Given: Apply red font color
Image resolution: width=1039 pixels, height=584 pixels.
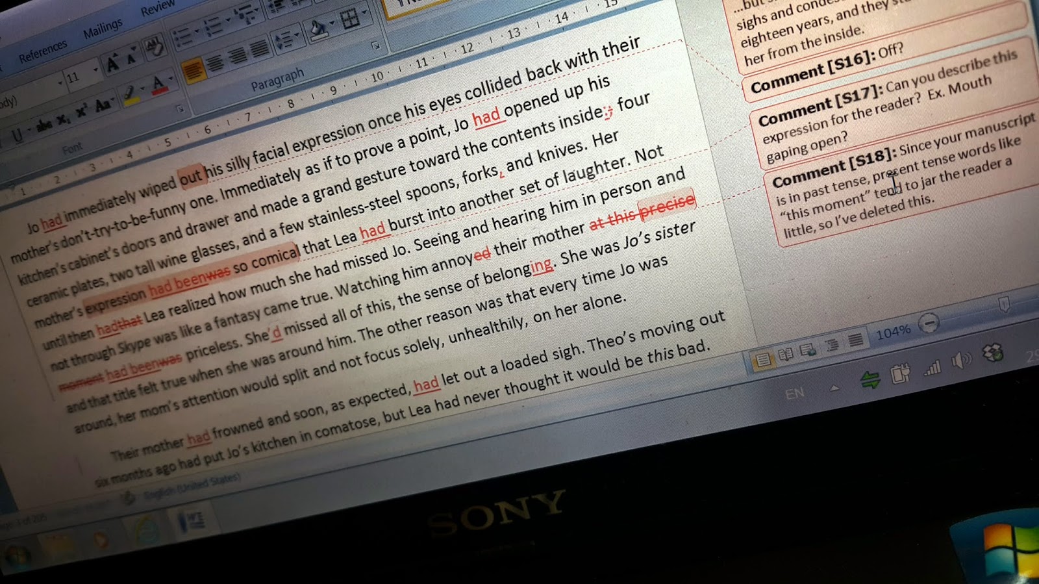Looking at the screenshot, I should pos(158,84).
